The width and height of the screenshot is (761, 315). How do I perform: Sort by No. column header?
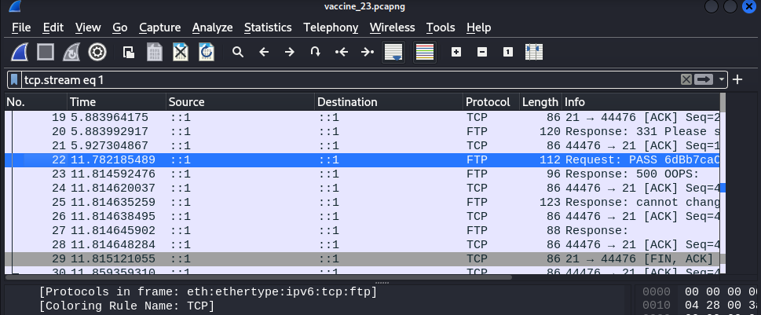coord(36,102)
